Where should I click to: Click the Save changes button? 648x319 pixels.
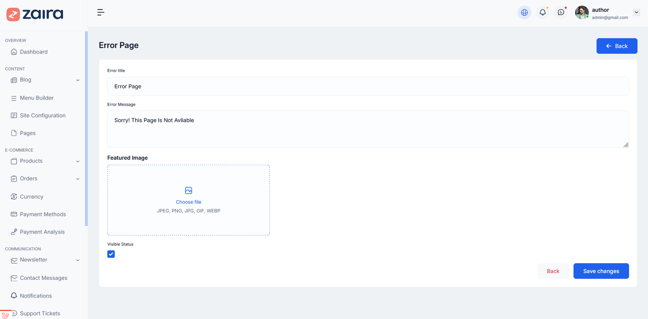point(601,271)
